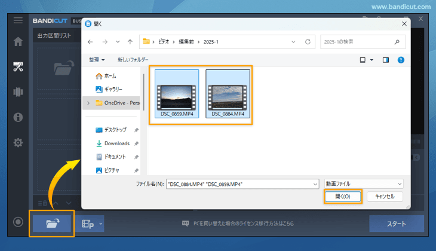Click 2025-1 breadcrumb segment

(x=211, y=42)
